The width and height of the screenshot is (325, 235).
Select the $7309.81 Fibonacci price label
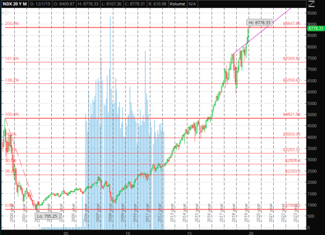click(x=292, y=59)
